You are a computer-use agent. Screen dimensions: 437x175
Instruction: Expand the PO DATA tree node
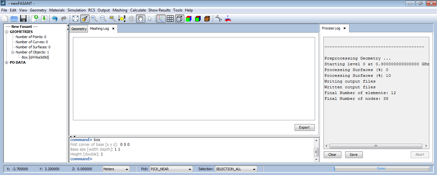tap(7, 62)
